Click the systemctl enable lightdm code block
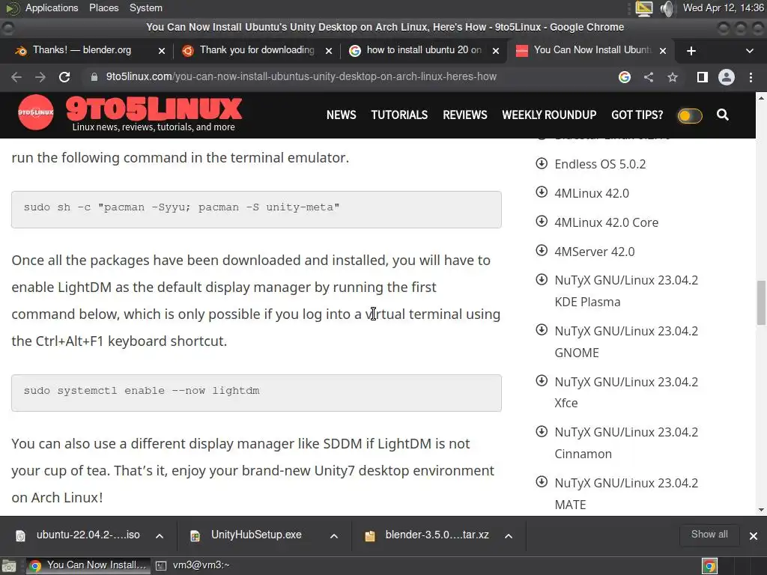767x575 pixels. pos(256,393)
